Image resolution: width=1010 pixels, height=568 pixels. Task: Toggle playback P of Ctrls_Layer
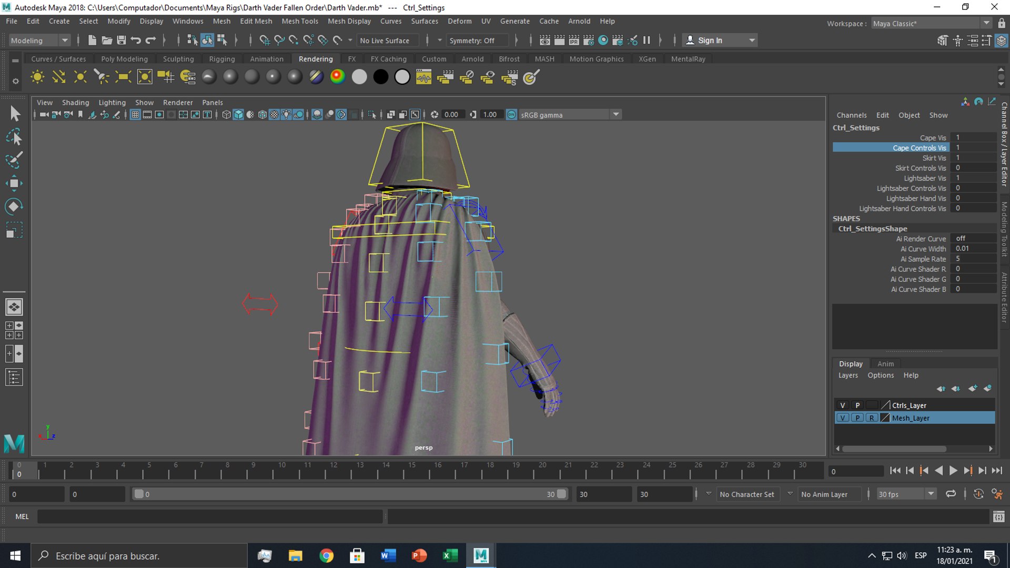point(857,405)
